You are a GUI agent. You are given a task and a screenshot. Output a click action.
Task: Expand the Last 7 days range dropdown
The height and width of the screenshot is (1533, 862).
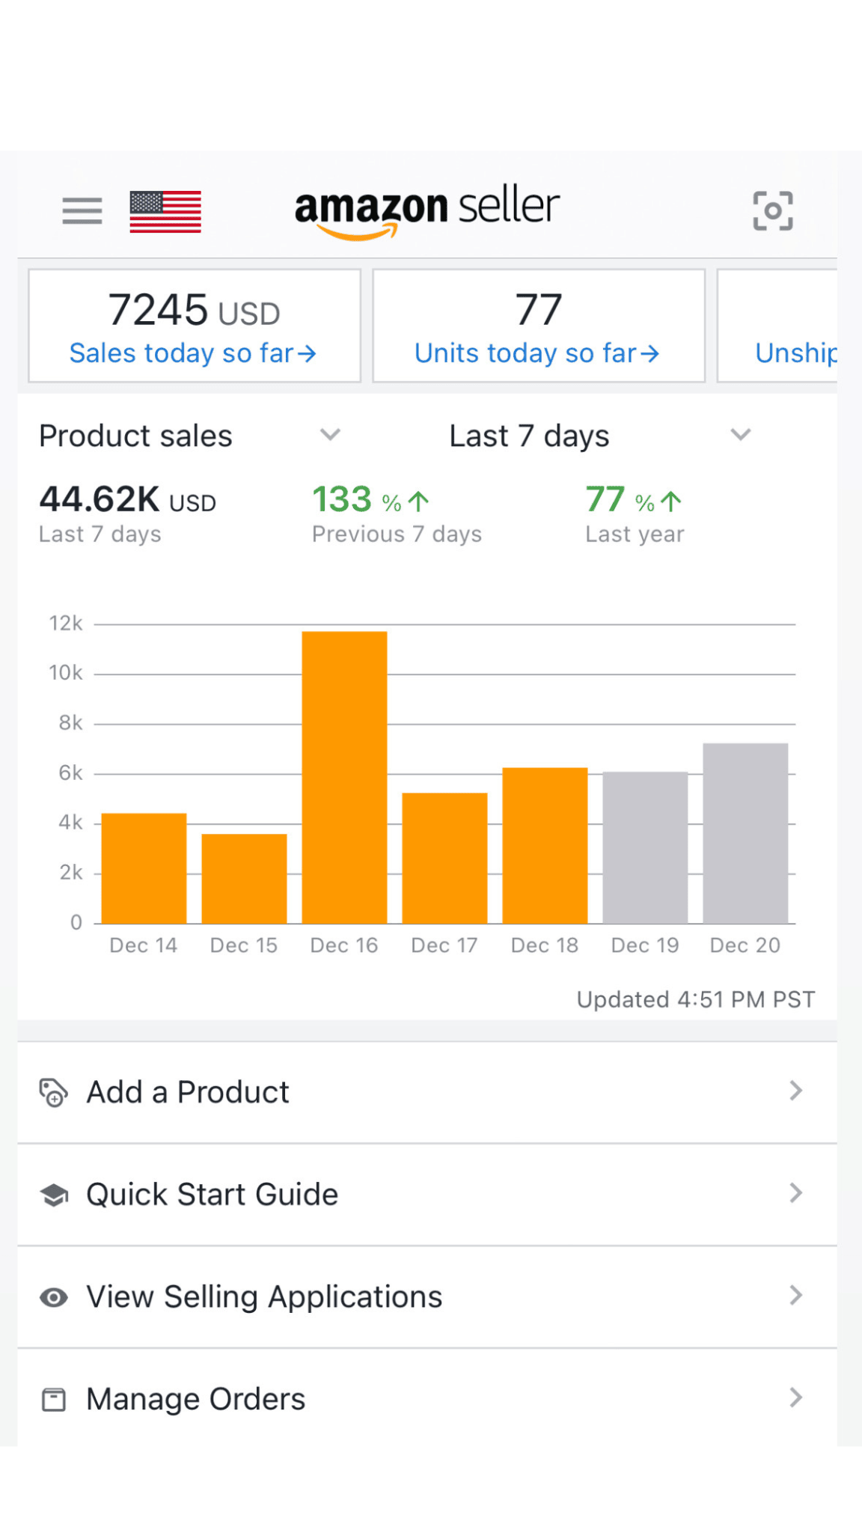point(740,435)
